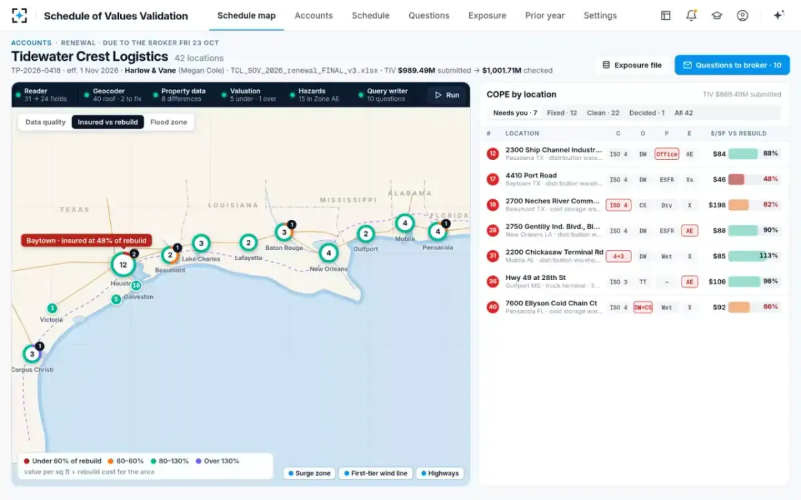Click the Exposure file button
Viewport: 801px width, 500px height.
click(632, 65)
